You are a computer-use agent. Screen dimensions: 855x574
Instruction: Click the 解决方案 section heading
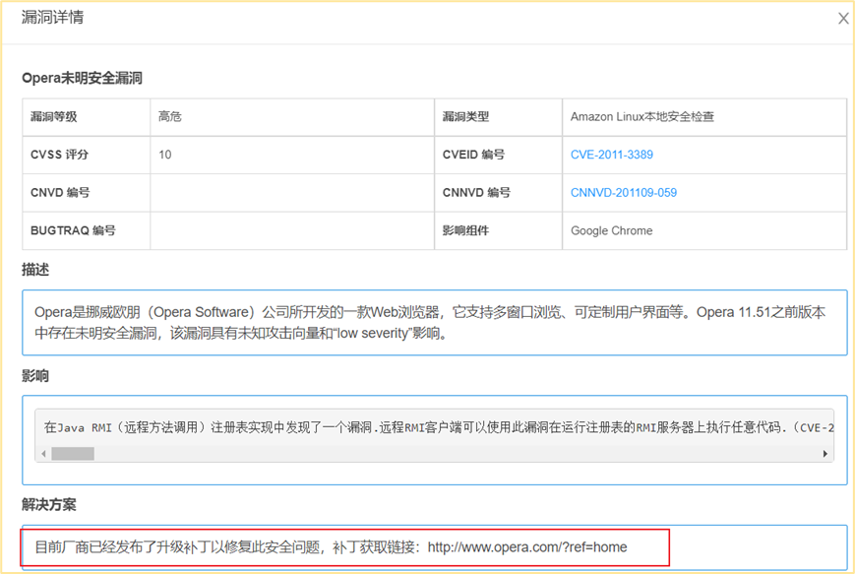point(49,504)
